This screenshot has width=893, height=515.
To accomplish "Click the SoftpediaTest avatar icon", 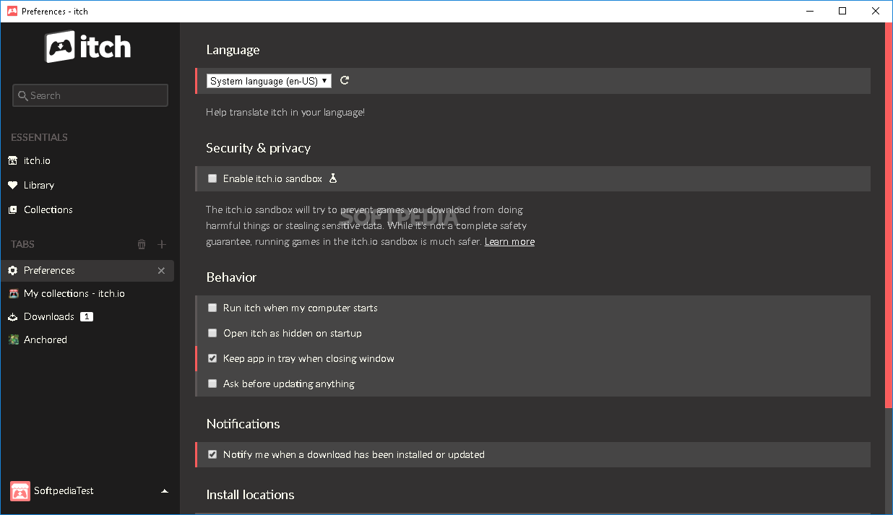I will [x=20, y=491].
